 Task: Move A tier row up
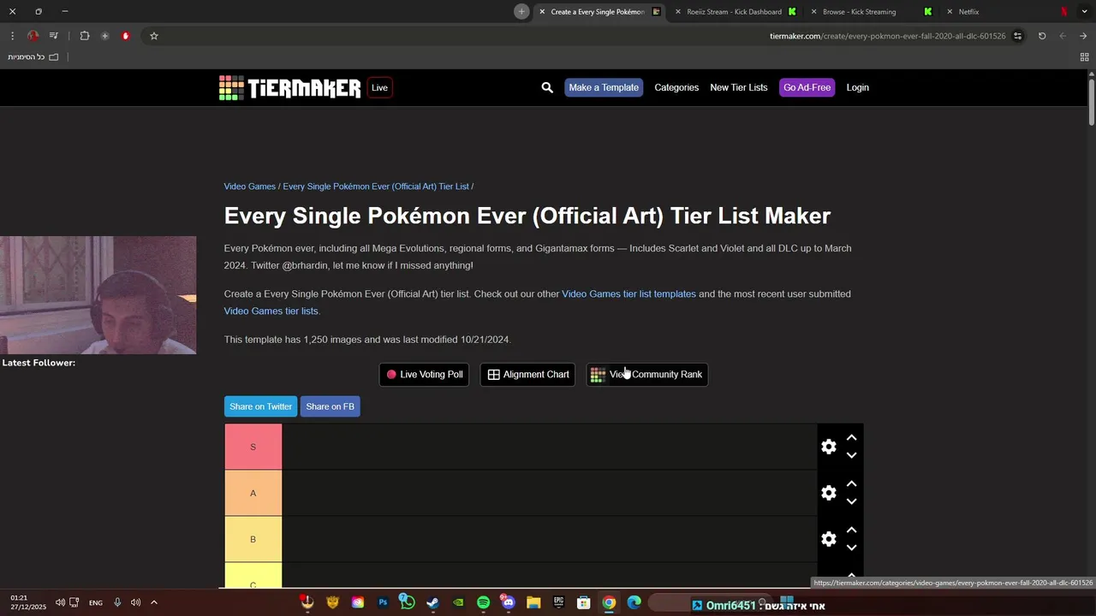[851, 483]
